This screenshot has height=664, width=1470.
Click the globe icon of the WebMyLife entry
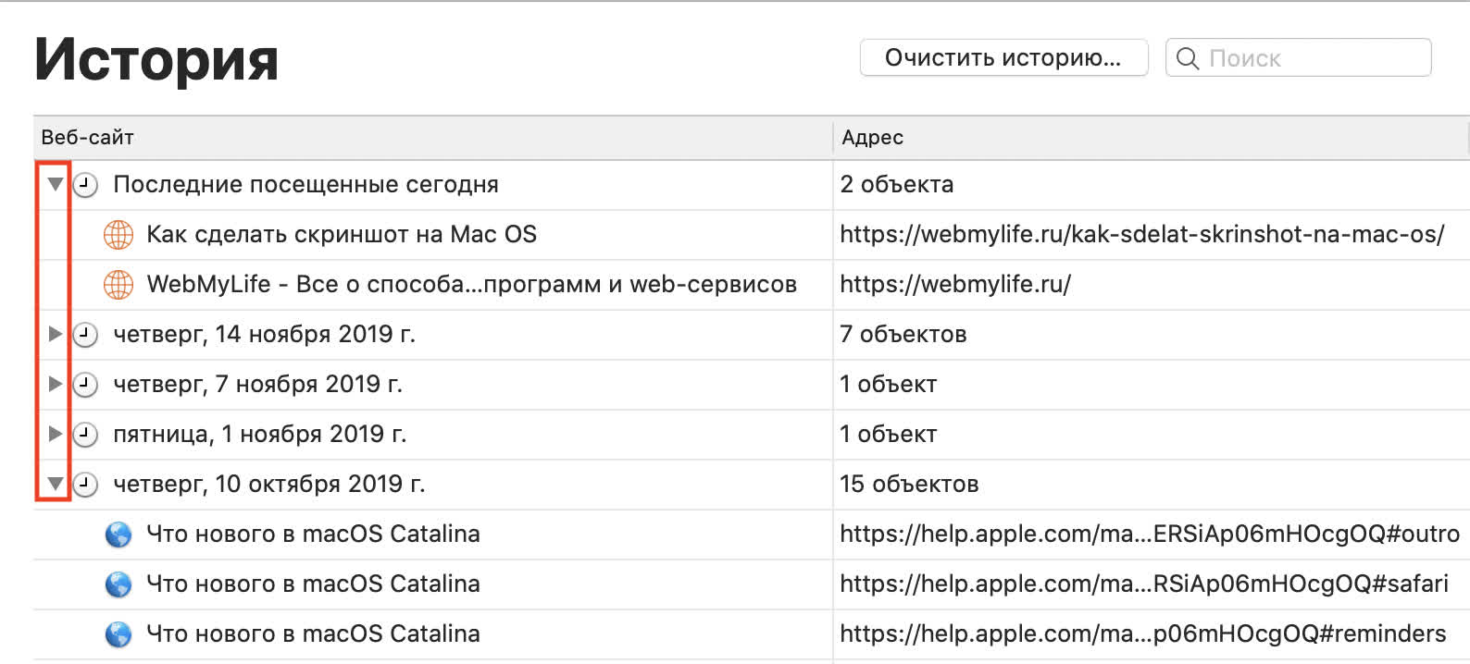click(118, 285)
